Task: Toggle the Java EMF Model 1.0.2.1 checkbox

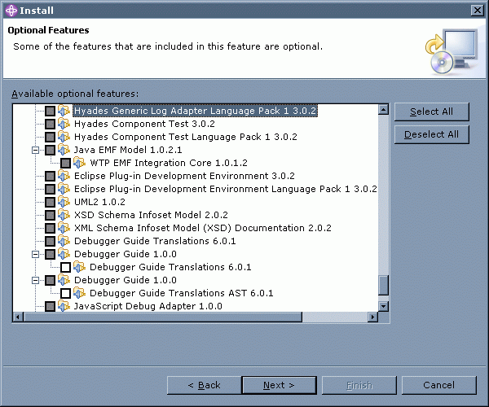Action: pyautogui.click(x=51, y=151)
